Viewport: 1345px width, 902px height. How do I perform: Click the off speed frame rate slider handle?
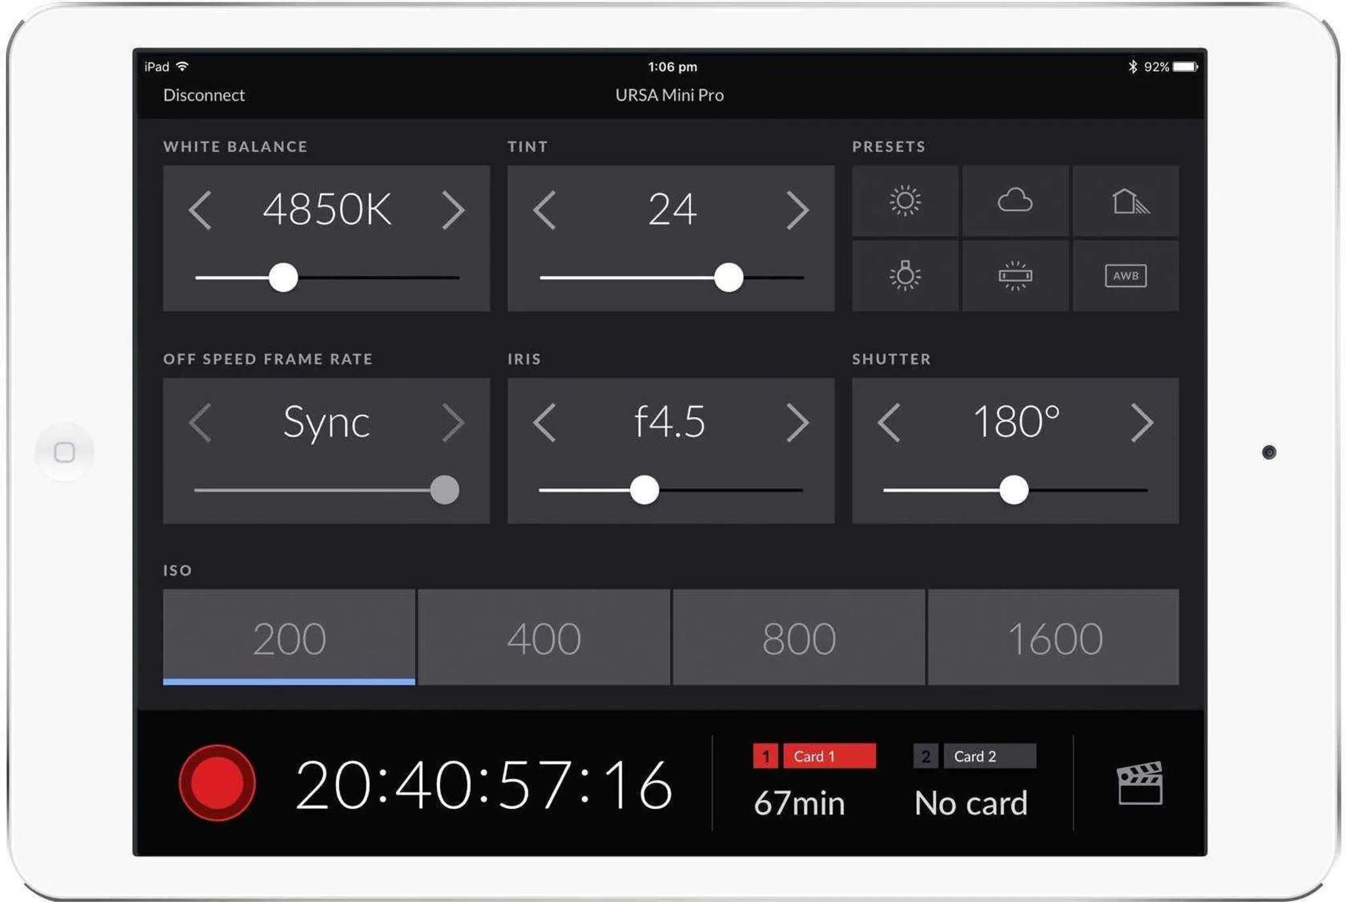tap(445, 490)
